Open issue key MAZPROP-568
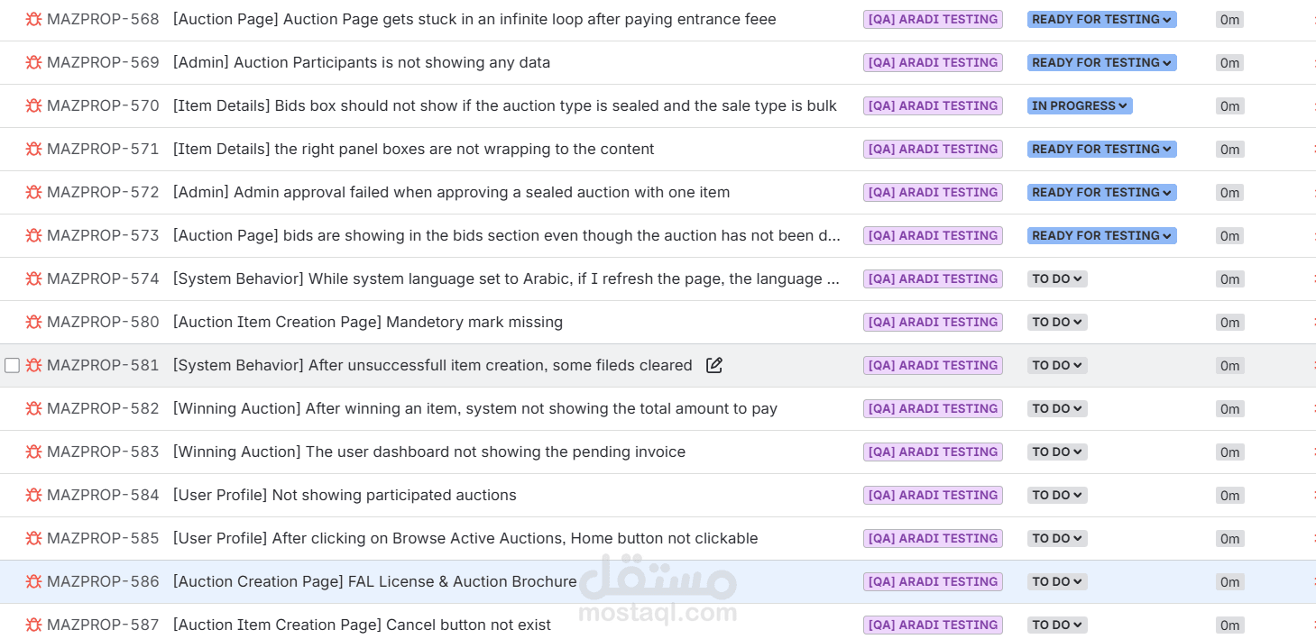Screen dimensions: 1316x639 (x=103, y=19)
